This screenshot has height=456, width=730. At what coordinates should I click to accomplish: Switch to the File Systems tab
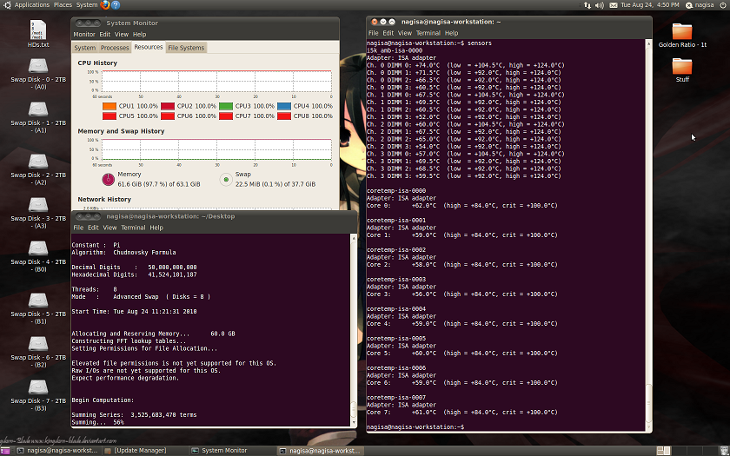click(x=186, y=48)
